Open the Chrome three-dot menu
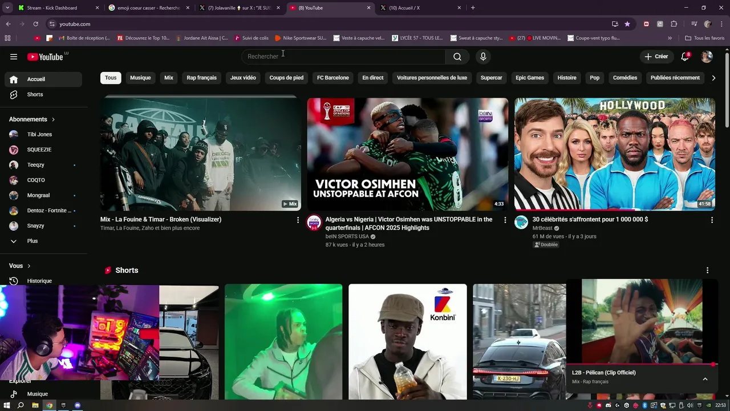The image size is (730, 411). coord(721,24)
